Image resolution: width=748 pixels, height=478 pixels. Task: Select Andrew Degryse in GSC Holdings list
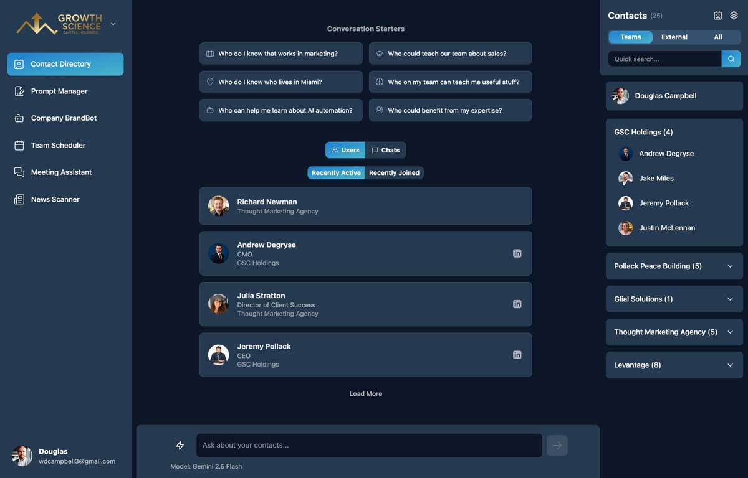pyautogui.click(x=674, y=154)
